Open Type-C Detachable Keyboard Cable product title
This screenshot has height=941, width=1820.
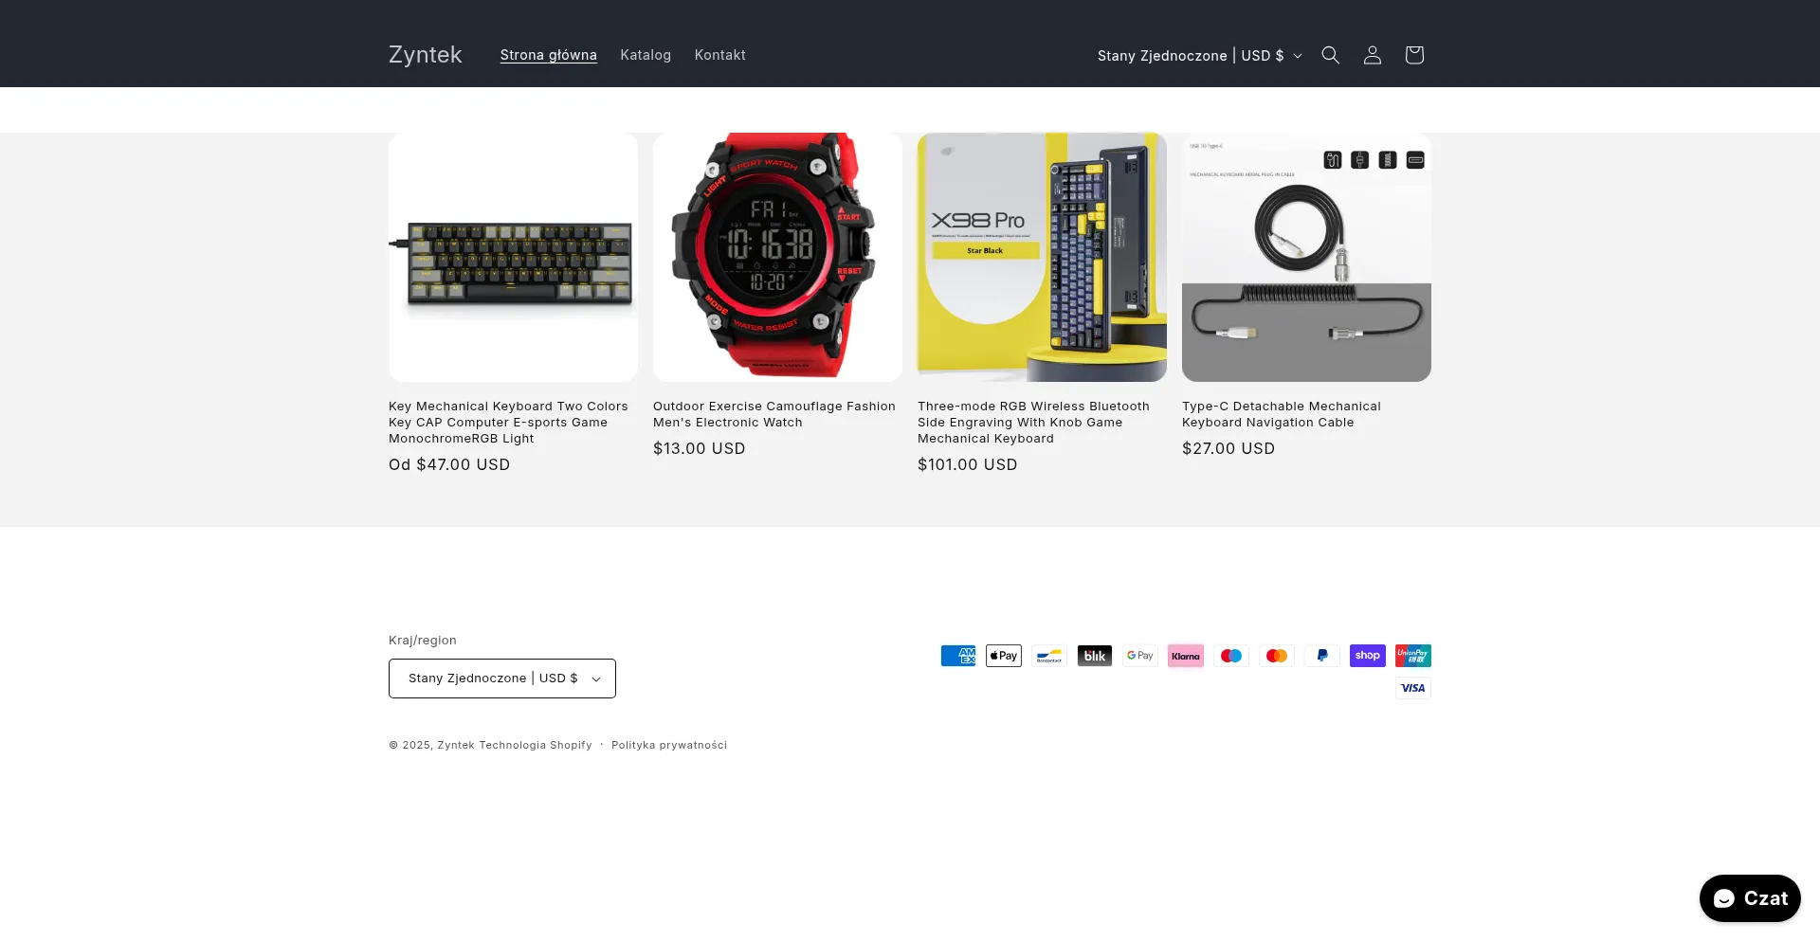pyautogui.click(x=1281, y=414)
